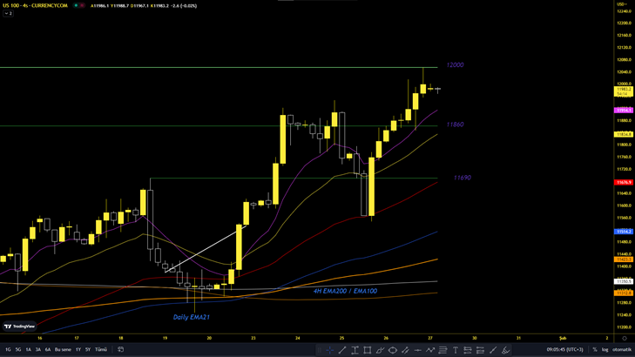Toggle otomatik auto scale
The height and width of the screenshot is (357, 635).
point(622,349)
